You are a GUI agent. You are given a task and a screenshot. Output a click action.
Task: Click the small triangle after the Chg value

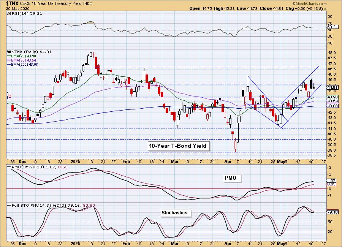click(325, 9)
